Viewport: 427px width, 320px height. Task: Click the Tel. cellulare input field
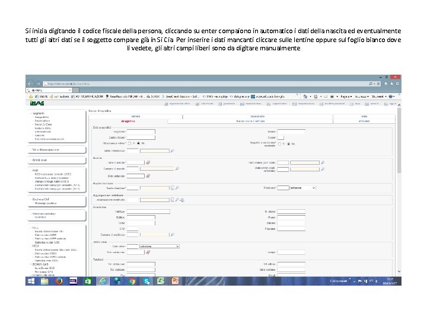click(x=141, y=270)
